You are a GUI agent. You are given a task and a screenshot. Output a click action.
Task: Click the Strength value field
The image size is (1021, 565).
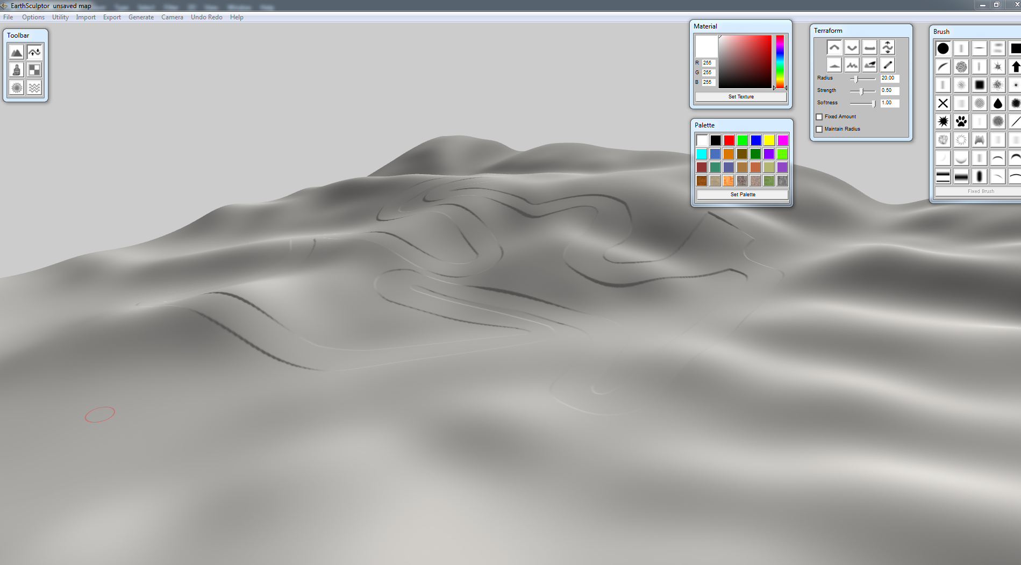[x=890, y=91]
